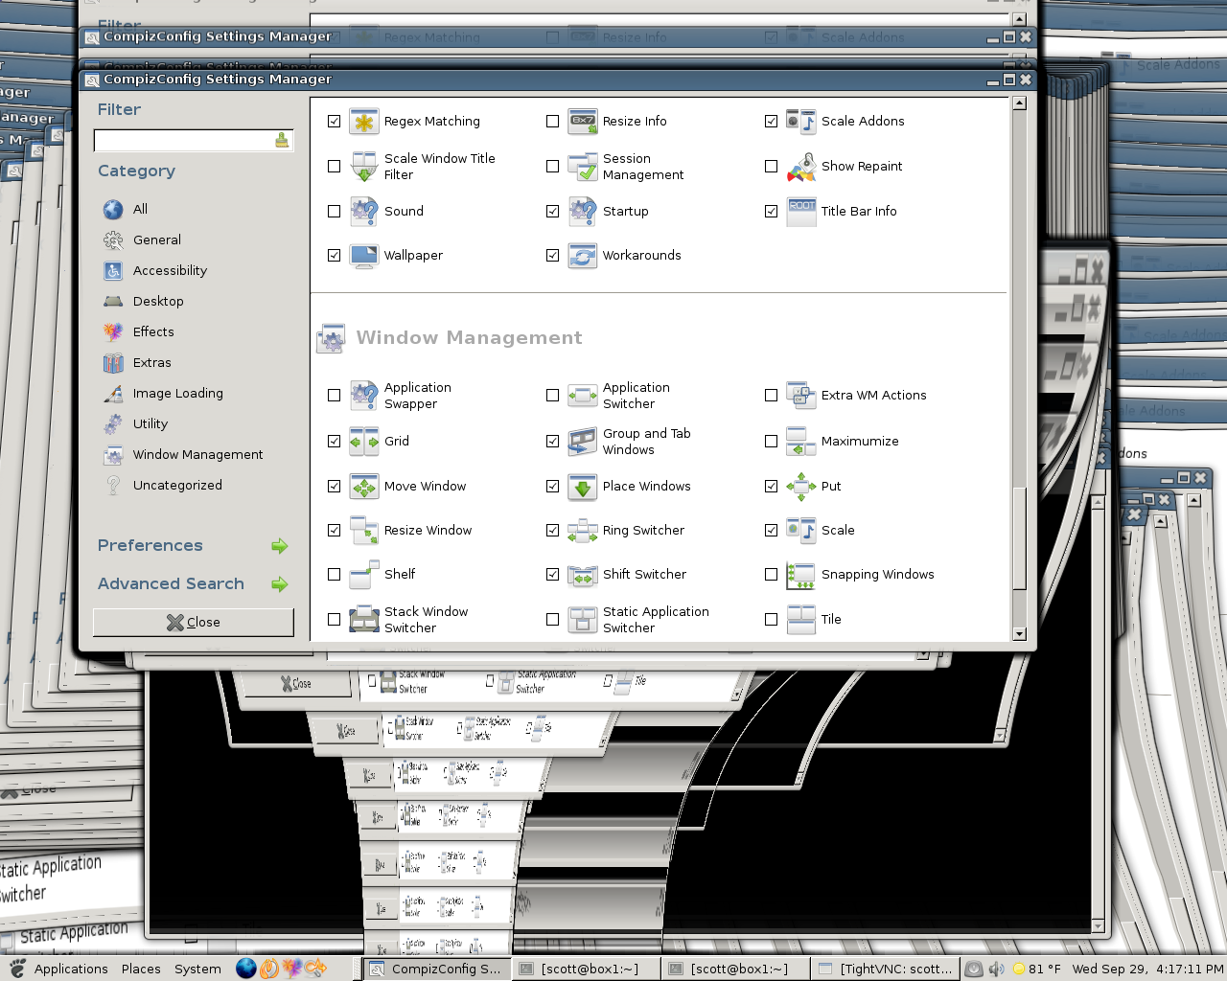
Task: Click the scrollbar down arrow in plugin list
Action: [1019, 633]
